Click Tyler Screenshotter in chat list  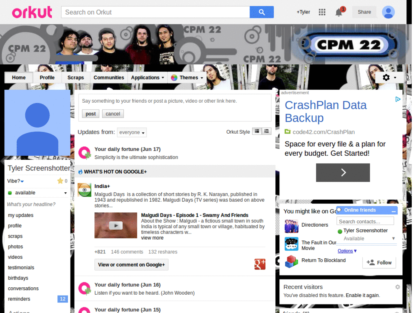[x=365, y=231]
